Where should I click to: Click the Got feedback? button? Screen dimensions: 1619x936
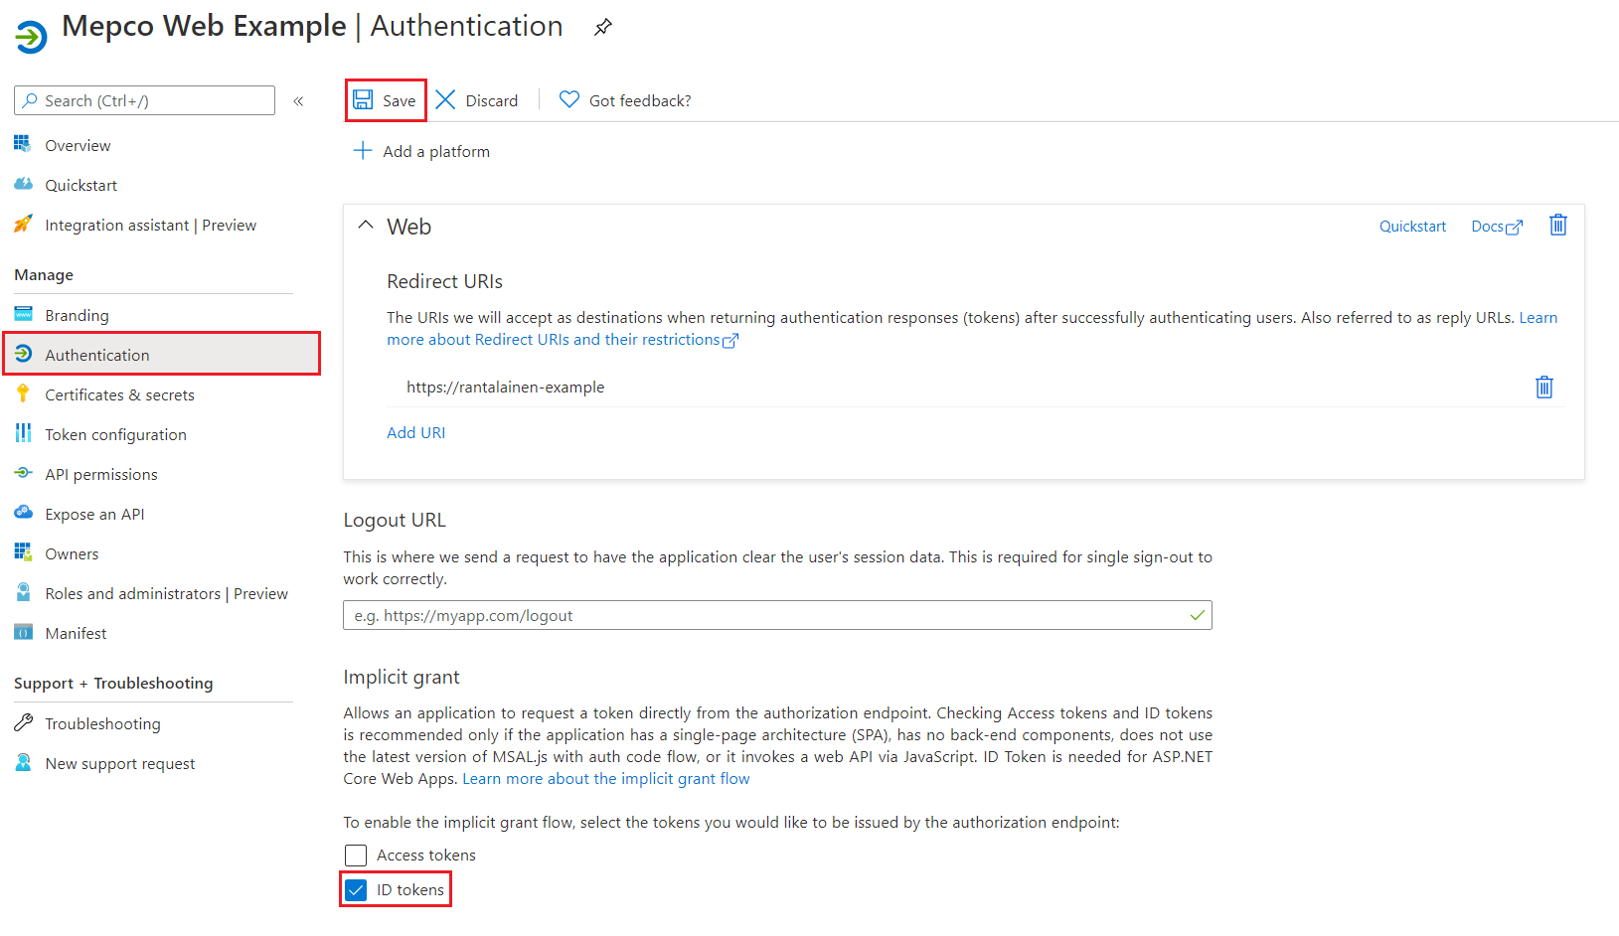click(x=625, y=100)
